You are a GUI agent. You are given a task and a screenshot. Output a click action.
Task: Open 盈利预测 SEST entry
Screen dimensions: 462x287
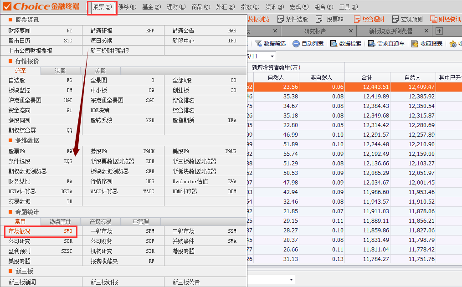41,251
